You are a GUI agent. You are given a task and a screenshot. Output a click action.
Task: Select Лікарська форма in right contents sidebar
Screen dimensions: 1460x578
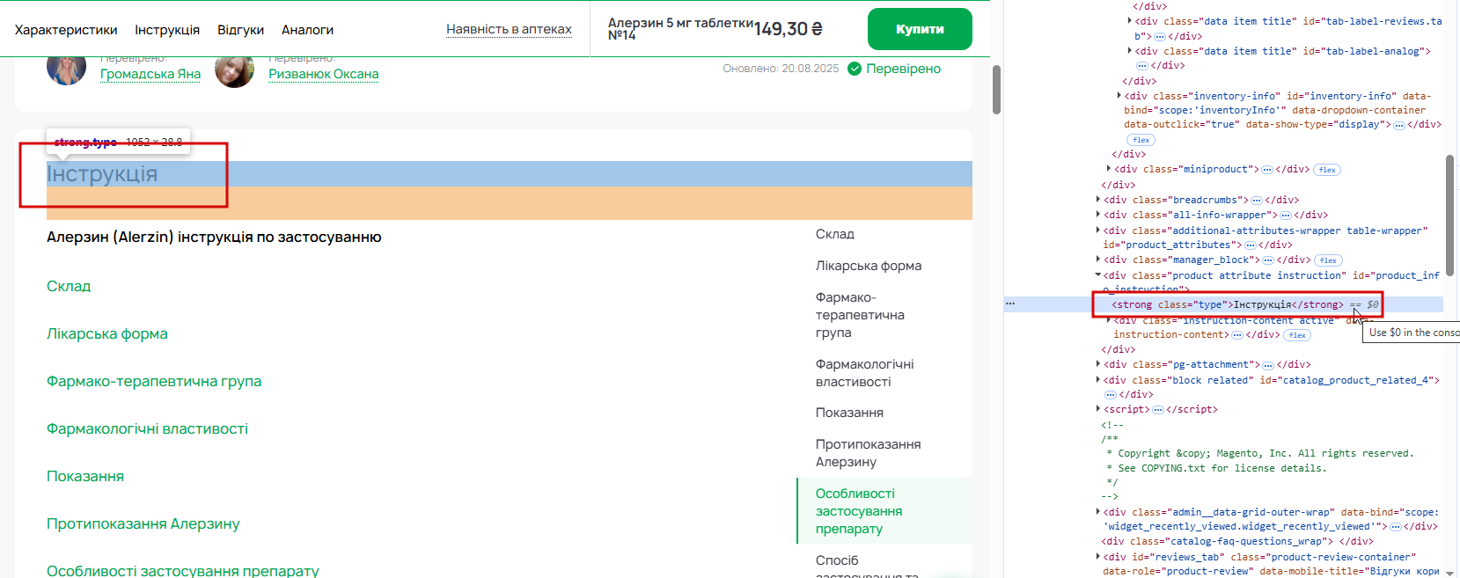tap(869, 266)
